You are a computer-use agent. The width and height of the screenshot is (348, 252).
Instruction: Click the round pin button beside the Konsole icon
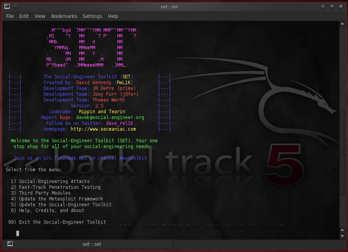click(x=15, y=6)
